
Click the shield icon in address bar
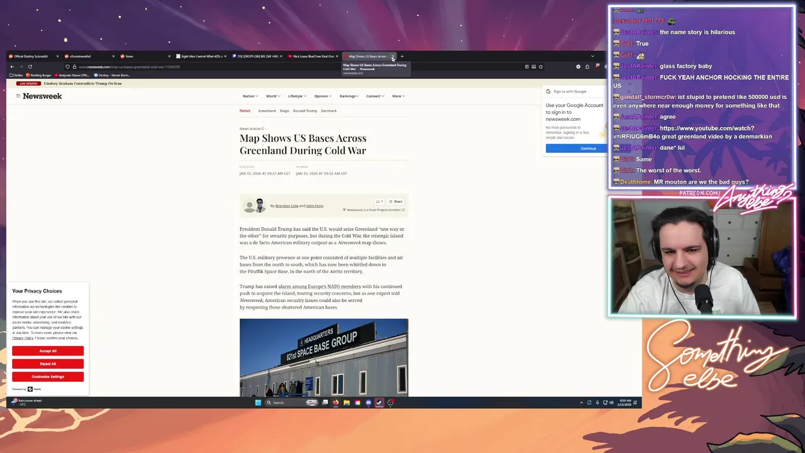click(67, 67)
